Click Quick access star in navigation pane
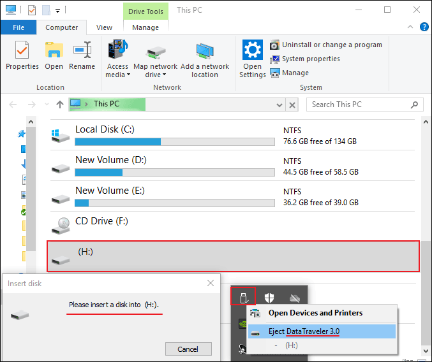 coord(22,134)
